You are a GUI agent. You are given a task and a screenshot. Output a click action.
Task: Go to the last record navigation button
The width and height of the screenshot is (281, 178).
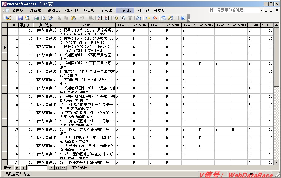point(57,168)
